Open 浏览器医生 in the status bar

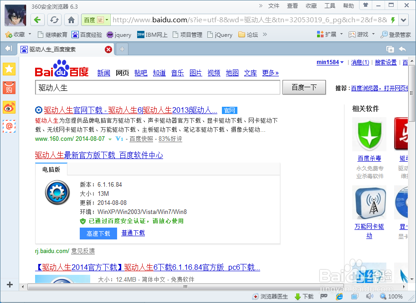coord(270,296)
